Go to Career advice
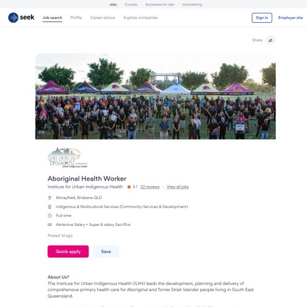Viewport: 307px width, 307px height. tap(103, 18)
